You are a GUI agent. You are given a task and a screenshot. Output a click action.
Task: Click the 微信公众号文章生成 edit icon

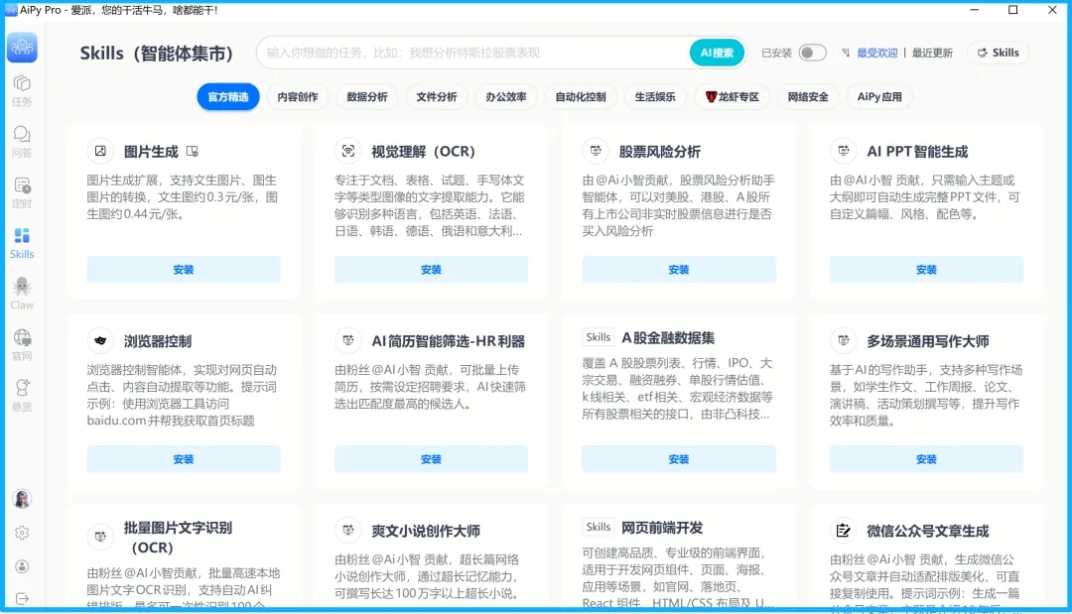844,530
